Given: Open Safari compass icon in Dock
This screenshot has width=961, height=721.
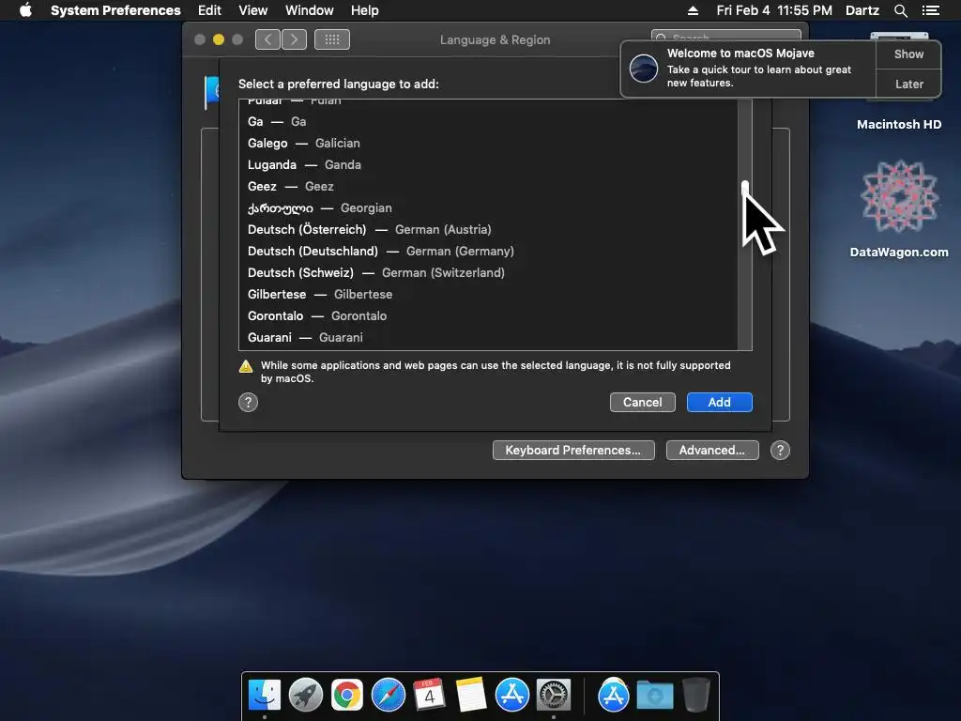Looking at the screenshot, I should pyautogui.click(x=388, y=696).
